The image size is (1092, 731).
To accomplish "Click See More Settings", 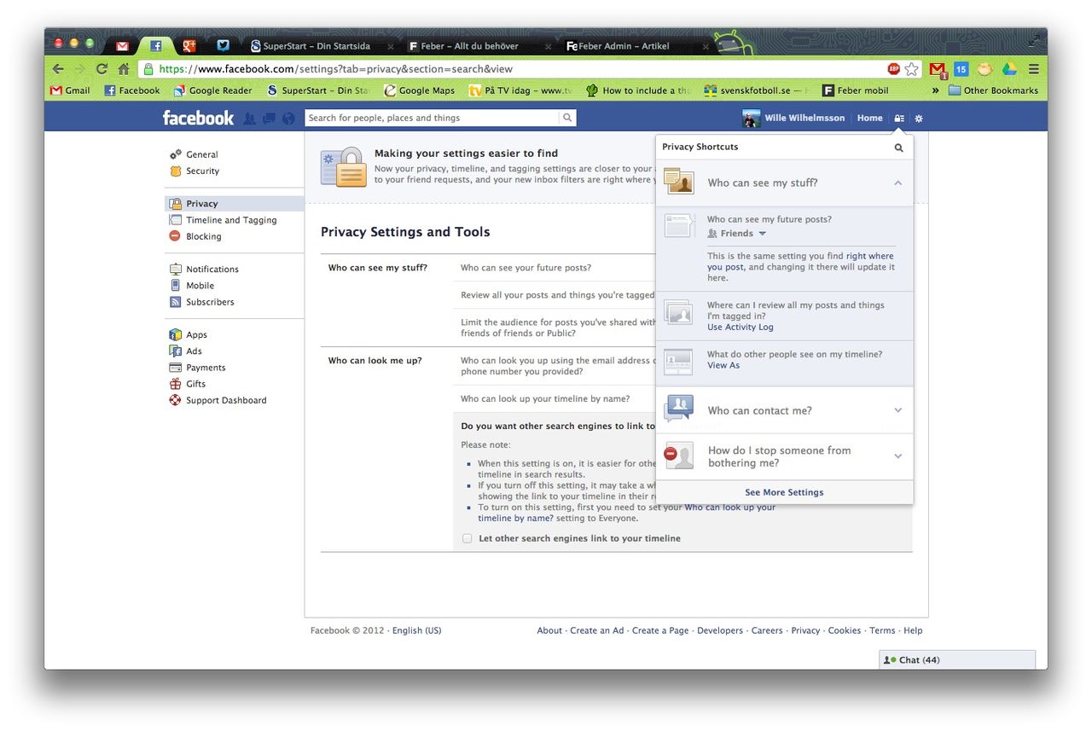I will click(784, 492).
